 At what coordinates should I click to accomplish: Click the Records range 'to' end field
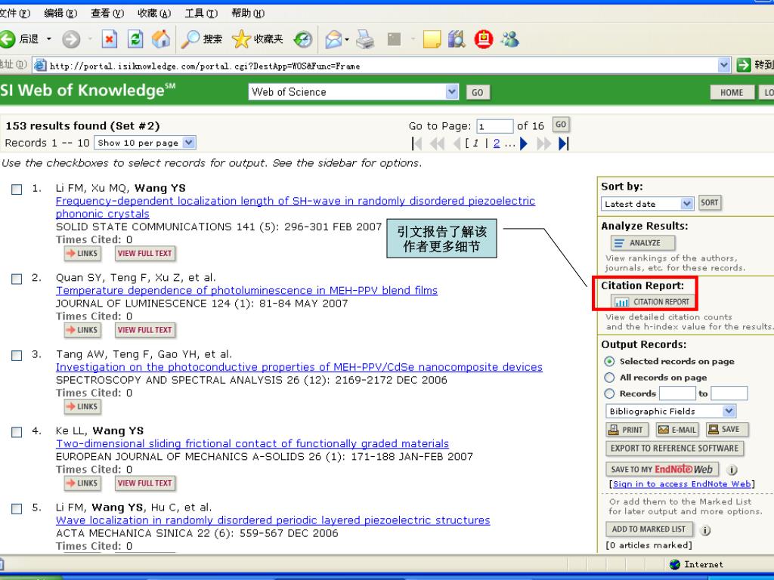729,393
